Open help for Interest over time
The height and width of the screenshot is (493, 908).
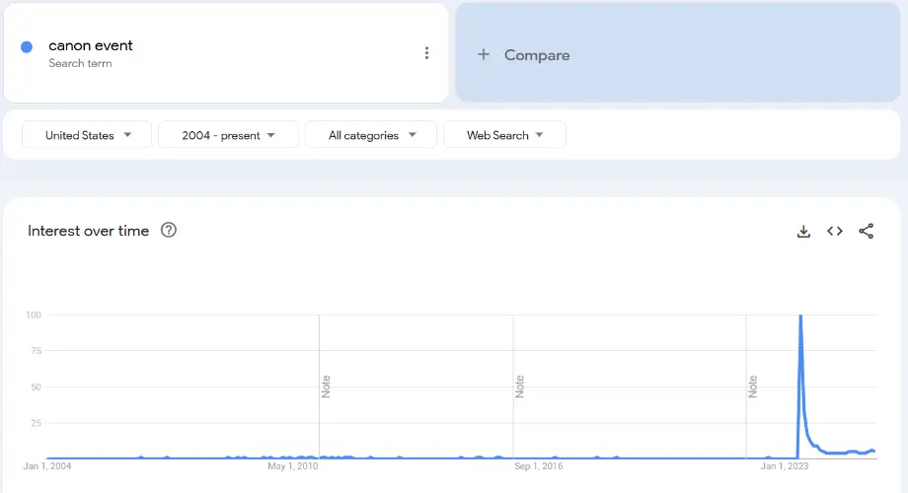tap(169, 231)
